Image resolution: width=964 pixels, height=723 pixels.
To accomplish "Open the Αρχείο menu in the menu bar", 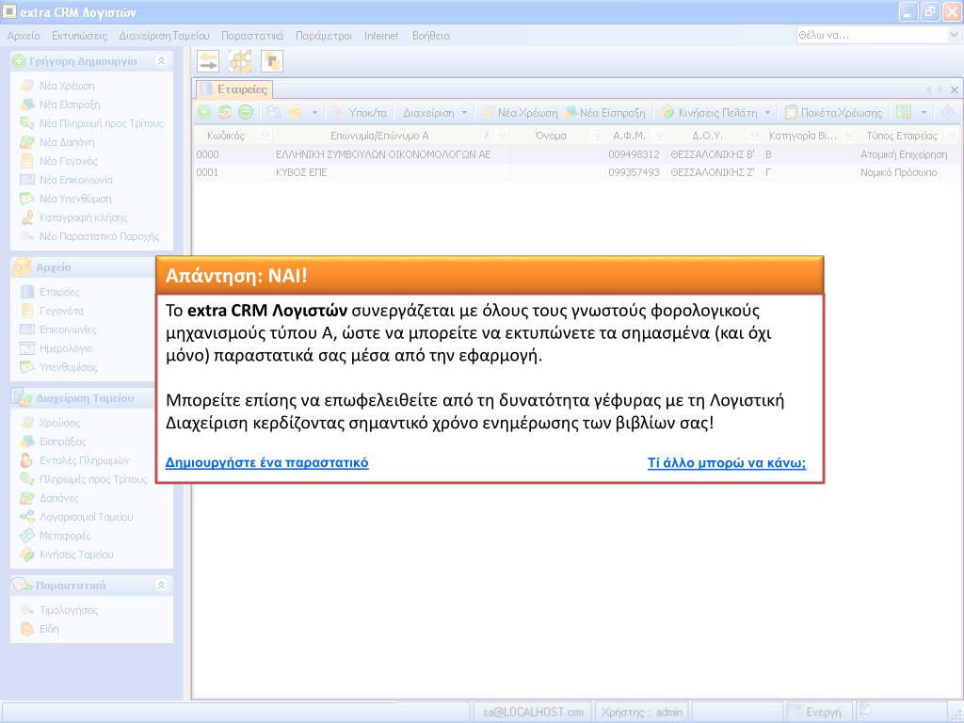I will (24, 36).
